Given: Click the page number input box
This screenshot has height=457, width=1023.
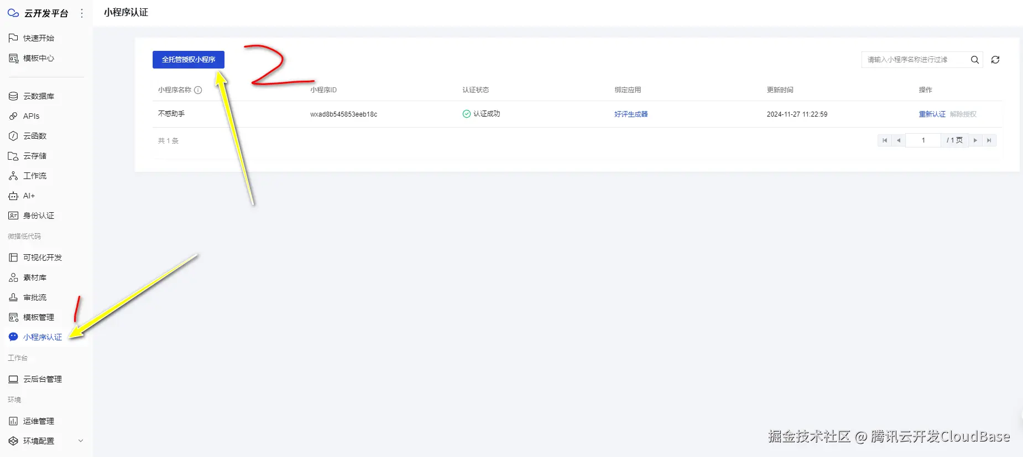Looking at the screenshot, I should [923, 140].
